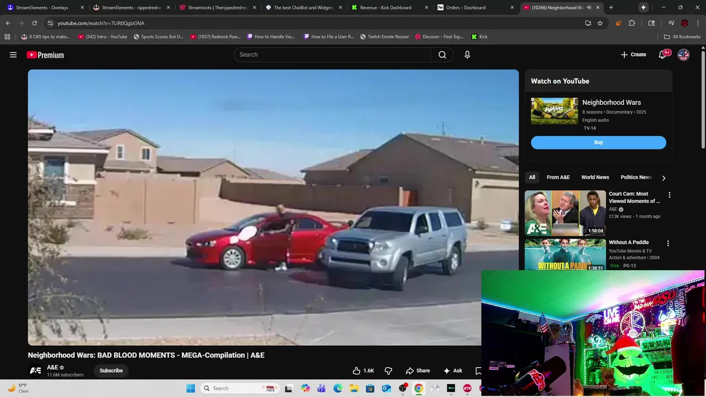The image size is (706, 397).
Task: Open A&E channel avatar
Action: pyautogui.click(x=35, y=371)
